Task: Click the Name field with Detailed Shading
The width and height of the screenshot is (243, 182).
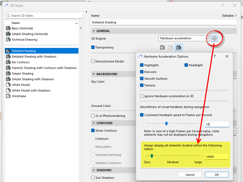Action: (x=164, y=22)
